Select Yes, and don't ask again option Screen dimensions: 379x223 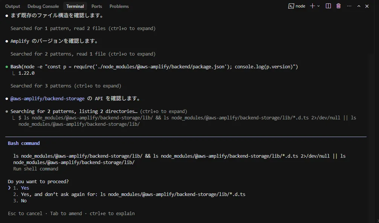pyautogui.click(x=129, y=194)
